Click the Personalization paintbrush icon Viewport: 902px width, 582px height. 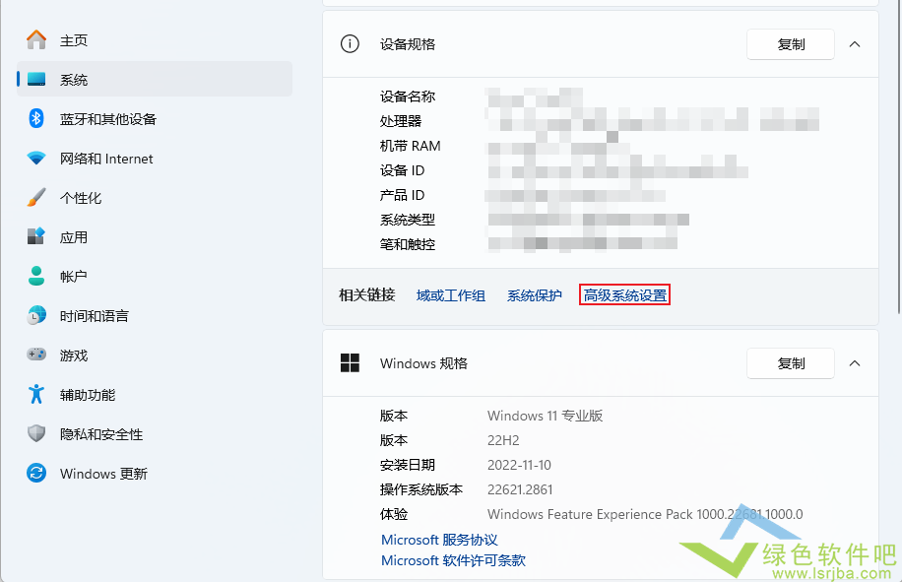point(36,197)
